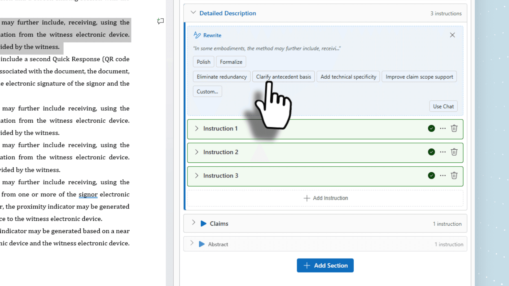
Task: Delete Instruction 3 with trash icon
Action: [x=454, y=176]
